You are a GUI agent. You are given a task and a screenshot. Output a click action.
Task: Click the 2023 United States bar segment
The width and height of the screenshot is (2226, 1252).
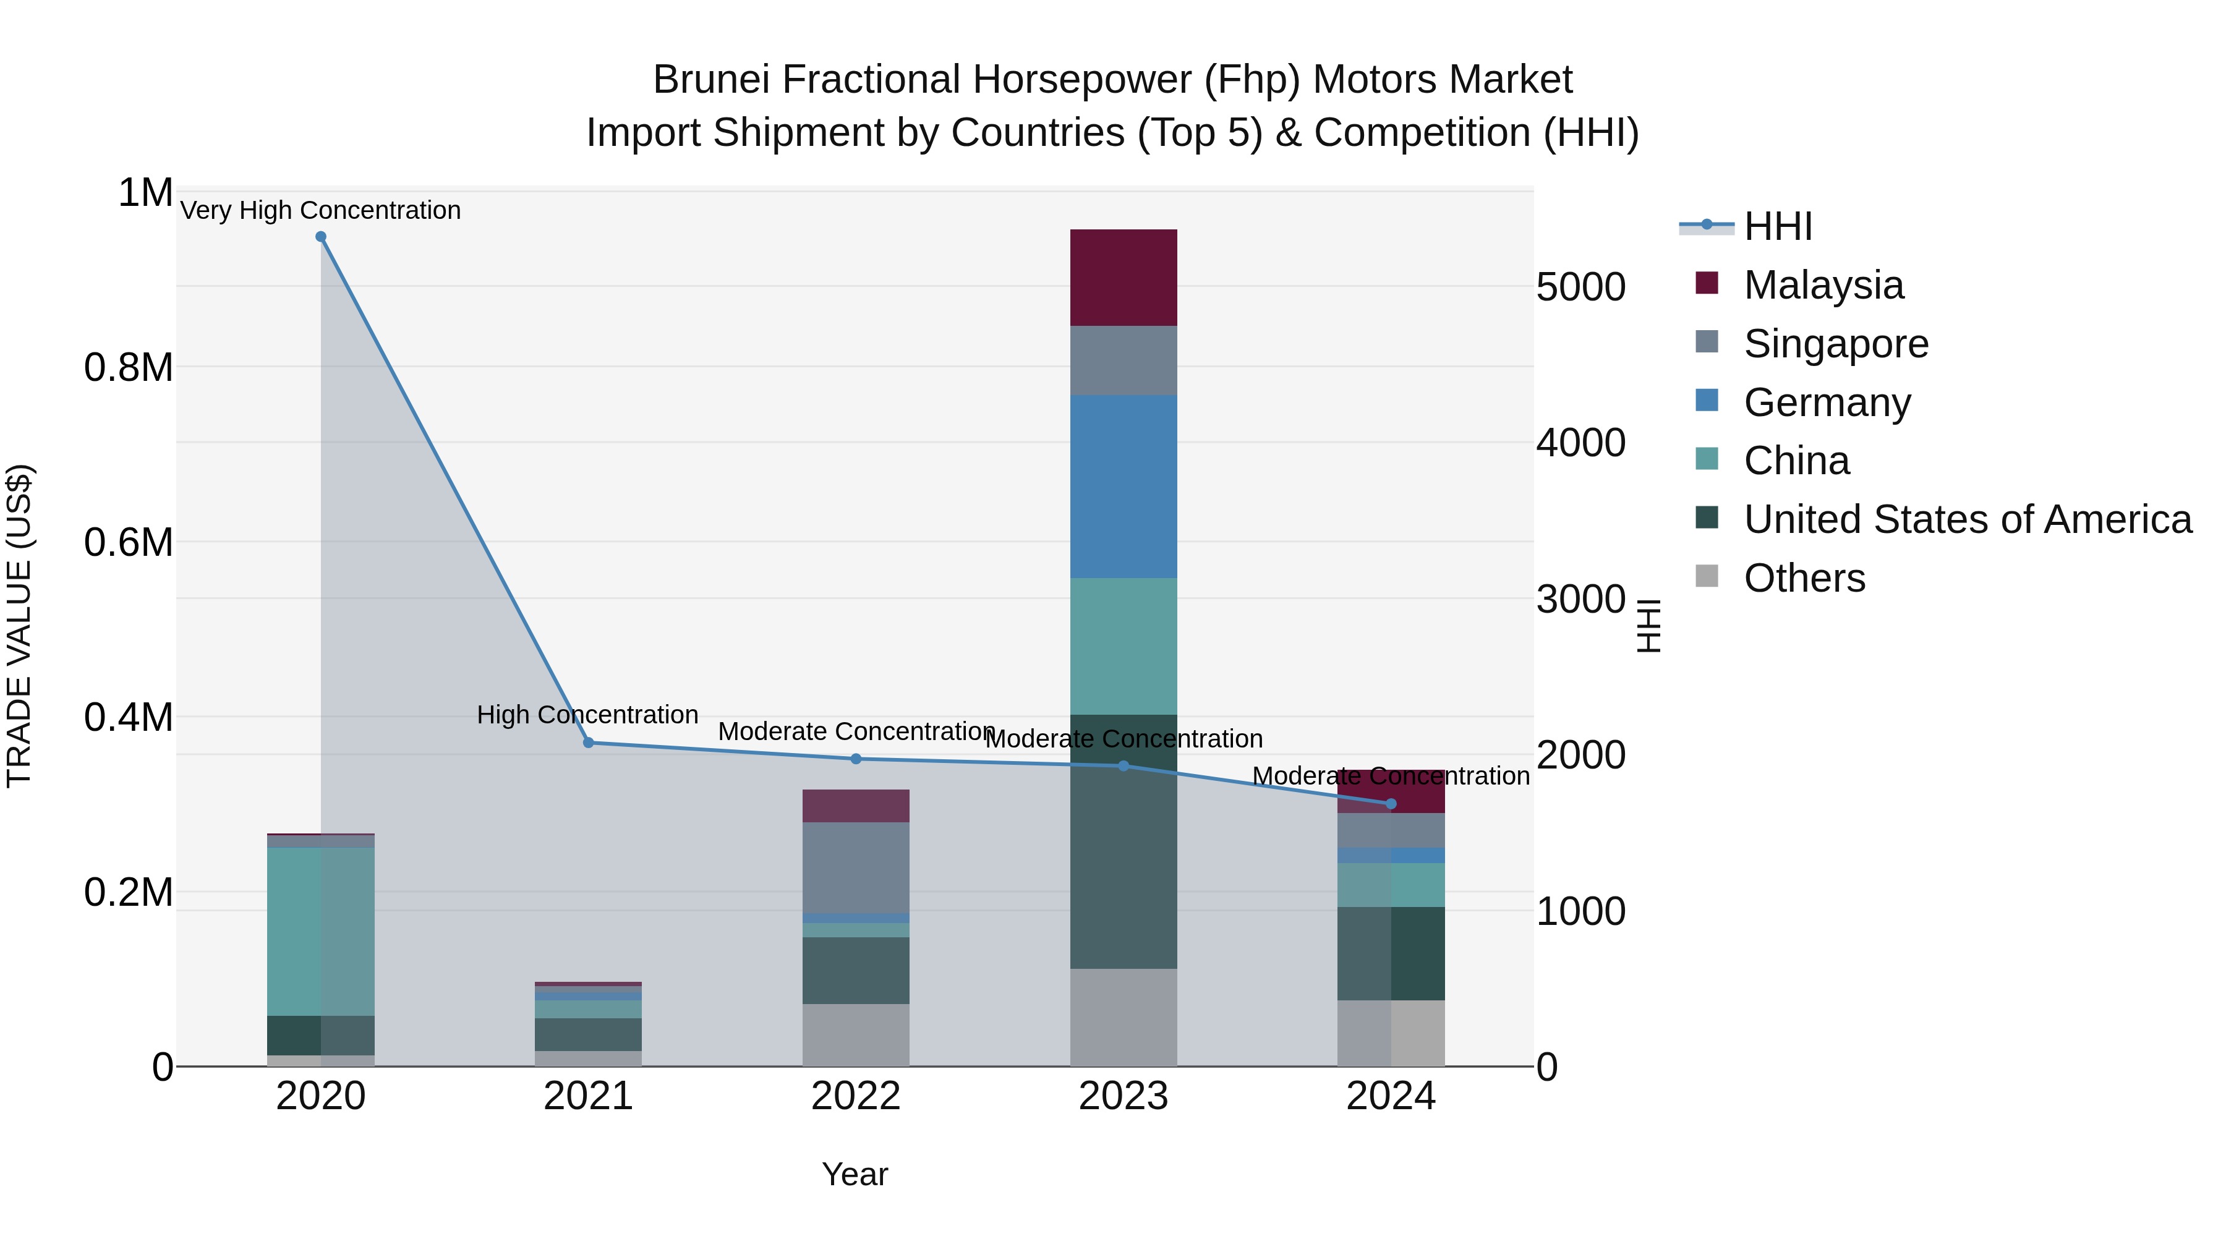pyautogui.click(x=1124, y=841)
